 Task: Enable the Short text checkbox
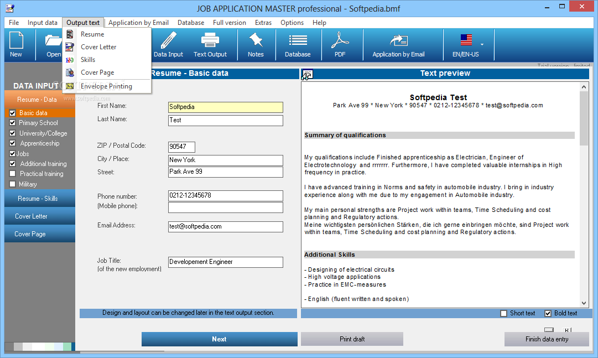(x=504, y=313)
